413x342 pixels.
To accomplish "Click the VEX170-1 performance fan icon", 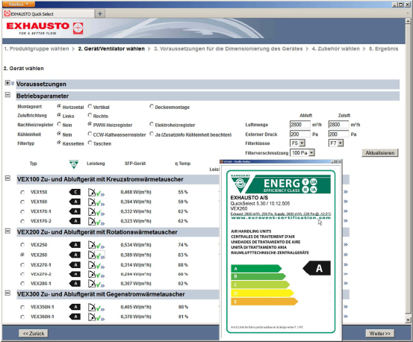I will pos(92,212).
